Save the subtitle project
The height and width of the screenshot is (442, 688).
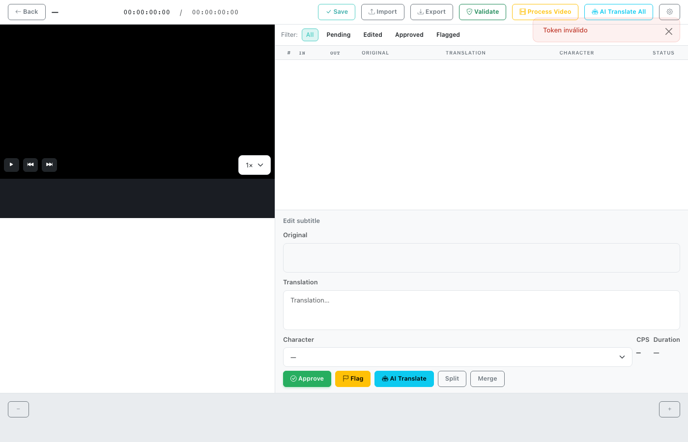point(337,12)
